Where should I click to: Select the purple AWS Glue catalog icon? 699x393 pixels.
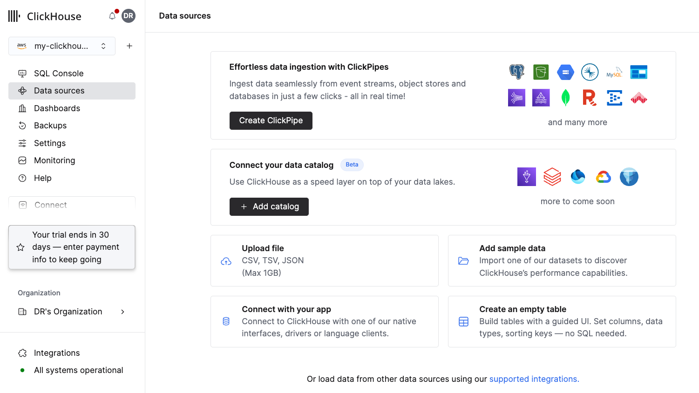tap(527, 177)
